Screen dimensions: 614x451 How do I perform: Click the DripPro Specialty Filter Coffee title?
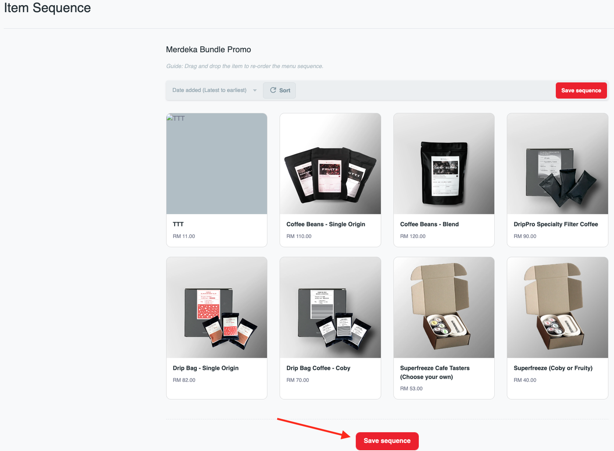click(x=556, y=224)
